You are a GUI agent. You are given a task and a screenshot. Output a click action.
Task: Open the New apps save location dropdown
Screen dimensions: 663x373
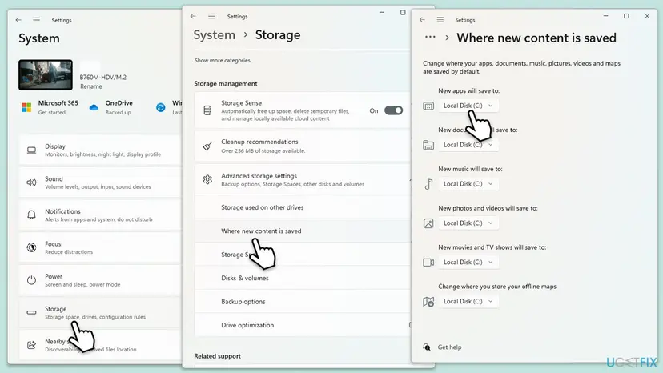(468, 106)
